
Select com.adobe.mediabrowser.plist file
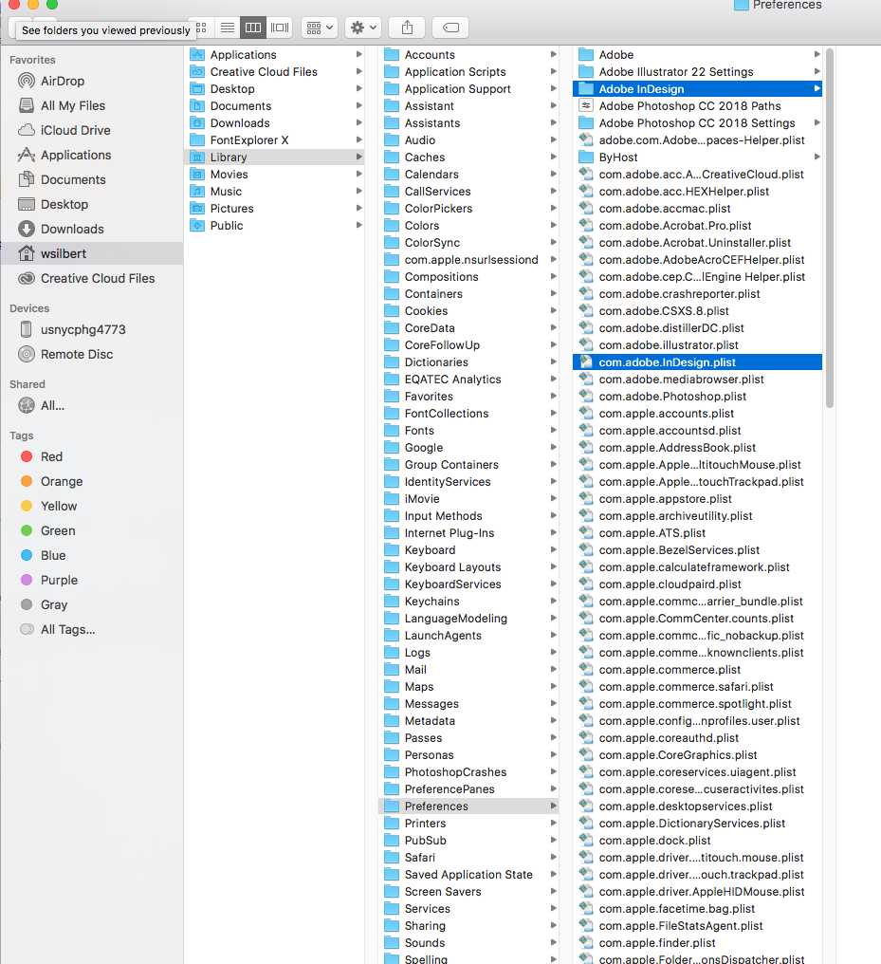[697, 380]
